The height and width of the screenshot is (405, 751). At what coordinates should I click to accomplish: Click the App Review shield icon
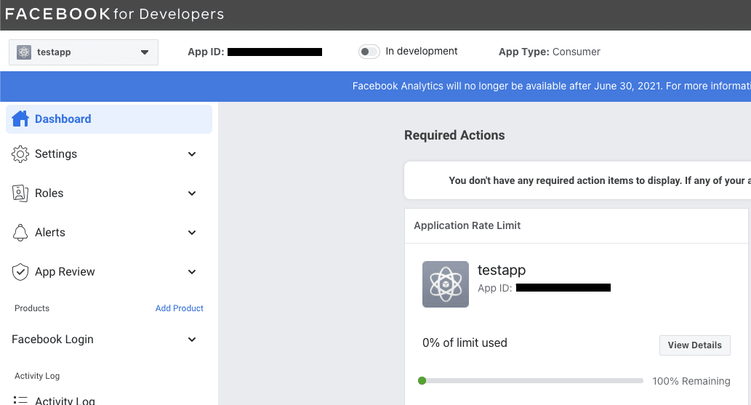click(20, 272)
